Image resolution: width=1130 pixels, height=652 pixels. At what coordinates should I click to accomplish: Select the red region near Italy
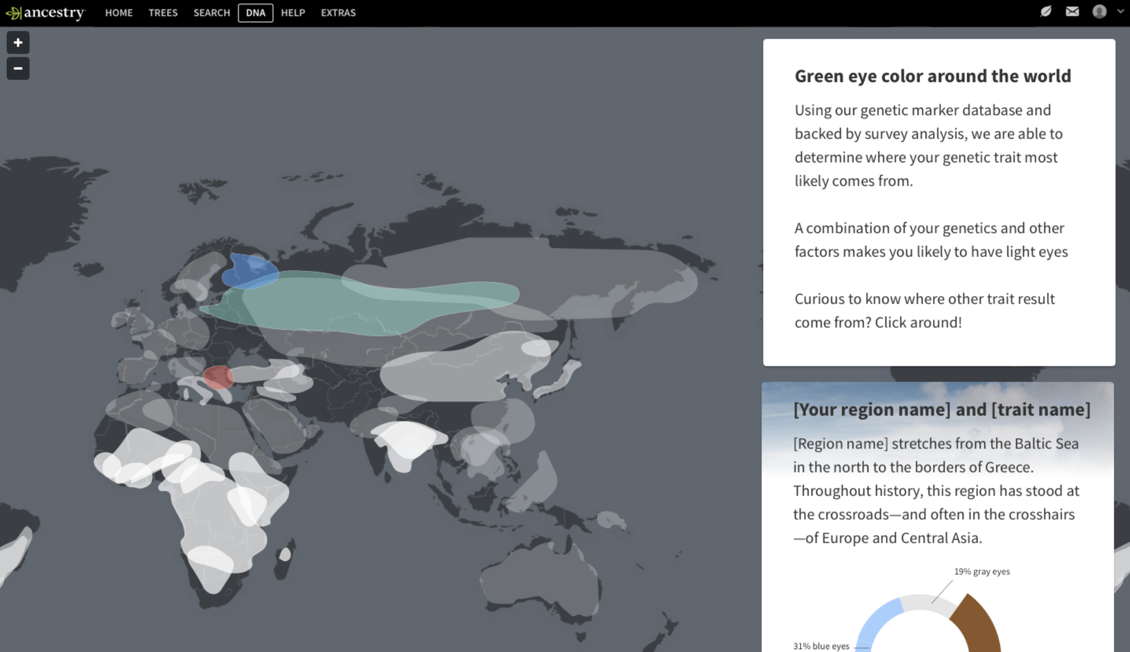218,377
